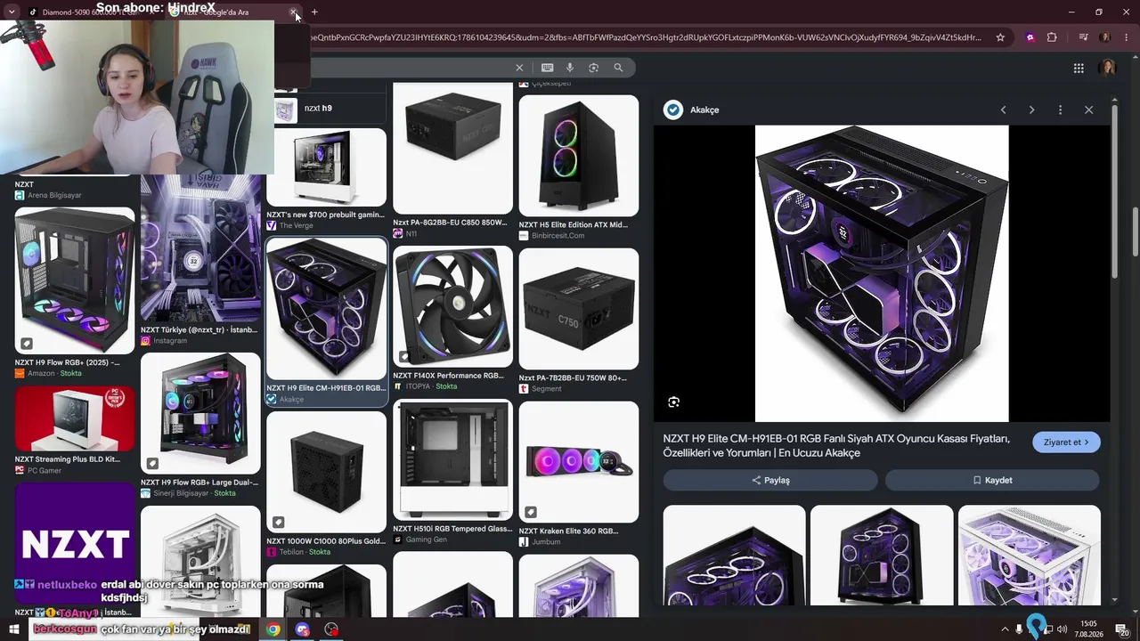Close the Akakçe image preview panel
Screen dimensions: 1140x641
pos(1088,110)
